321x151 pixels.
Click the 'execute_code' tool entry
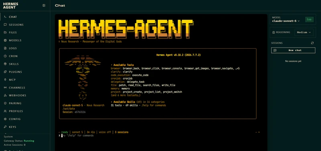pos(140,75)
